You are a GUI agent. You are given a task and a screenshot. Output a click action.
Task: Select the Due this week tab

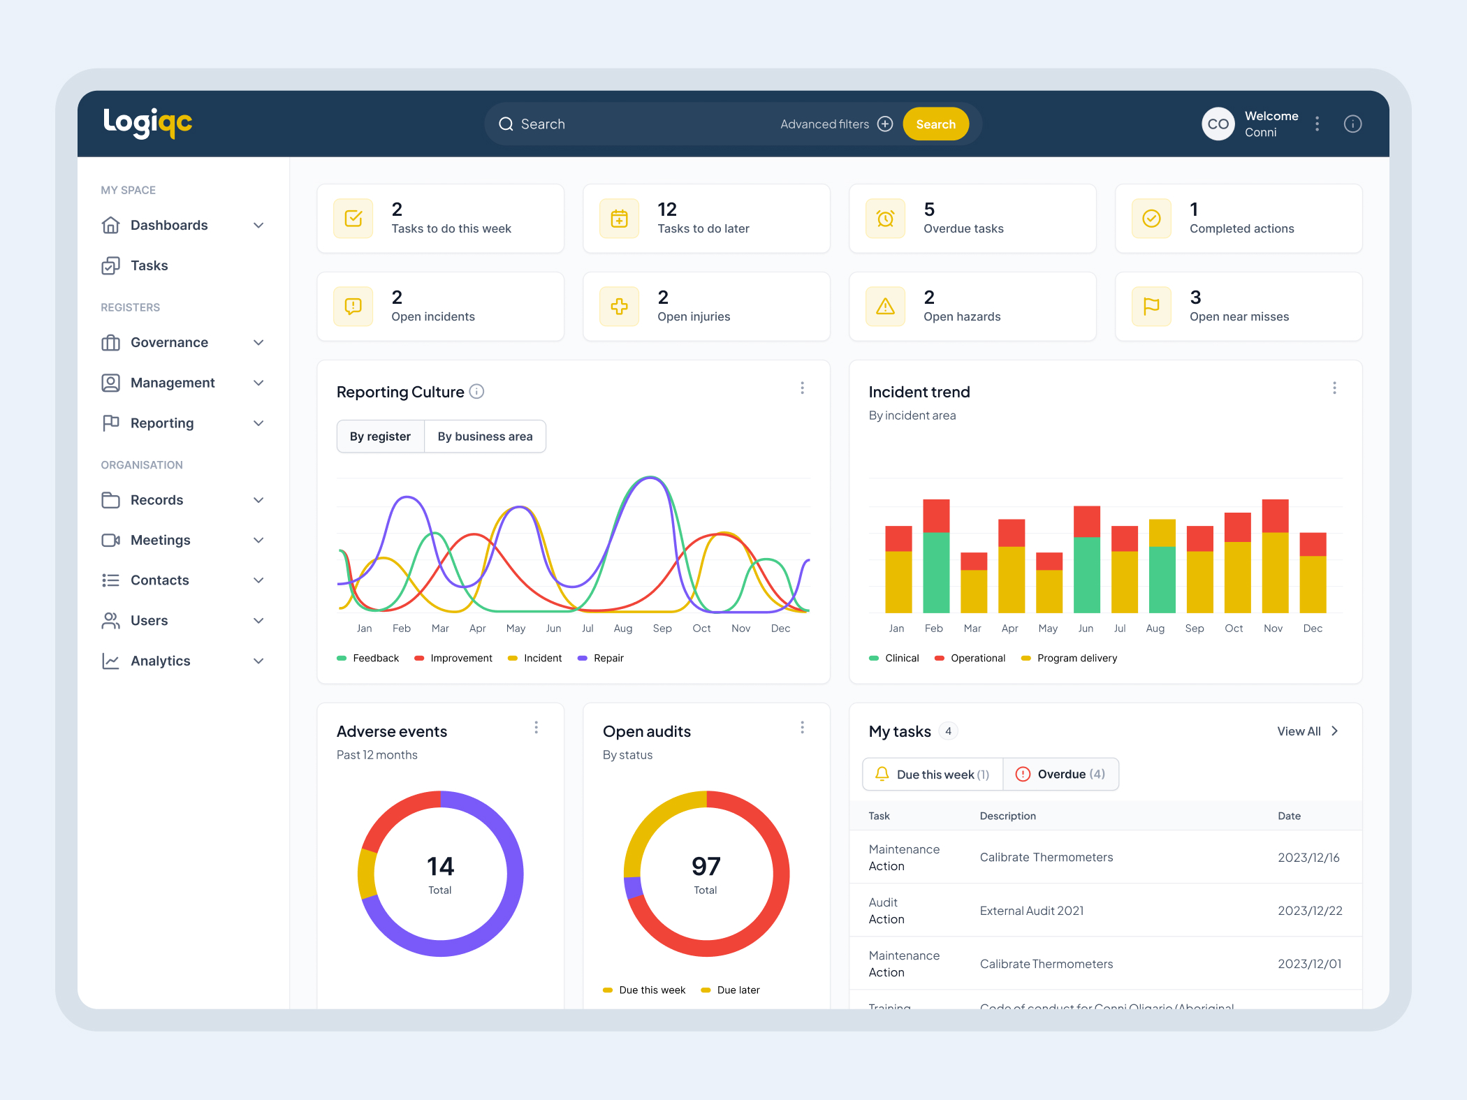[x=933, y=774]
